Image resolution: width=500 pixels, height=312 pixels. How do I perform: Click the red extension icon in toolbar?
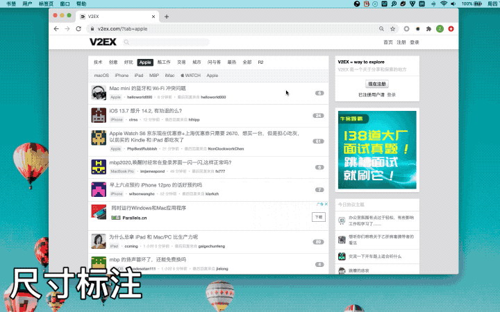(451, 28)
